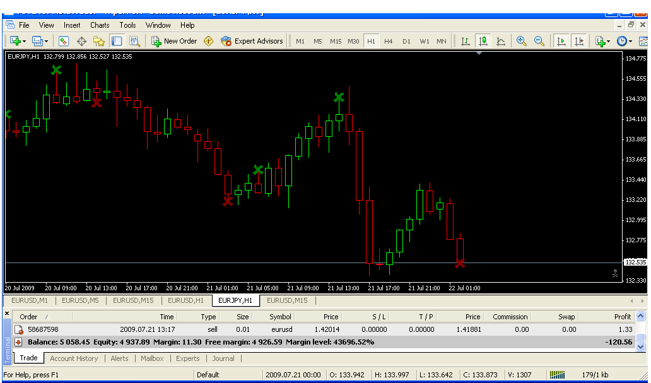Image resolution: width=651 pixels, height=383 pixels.
Task: Toggle the Terminal panel button
Action: pos(117,41)
